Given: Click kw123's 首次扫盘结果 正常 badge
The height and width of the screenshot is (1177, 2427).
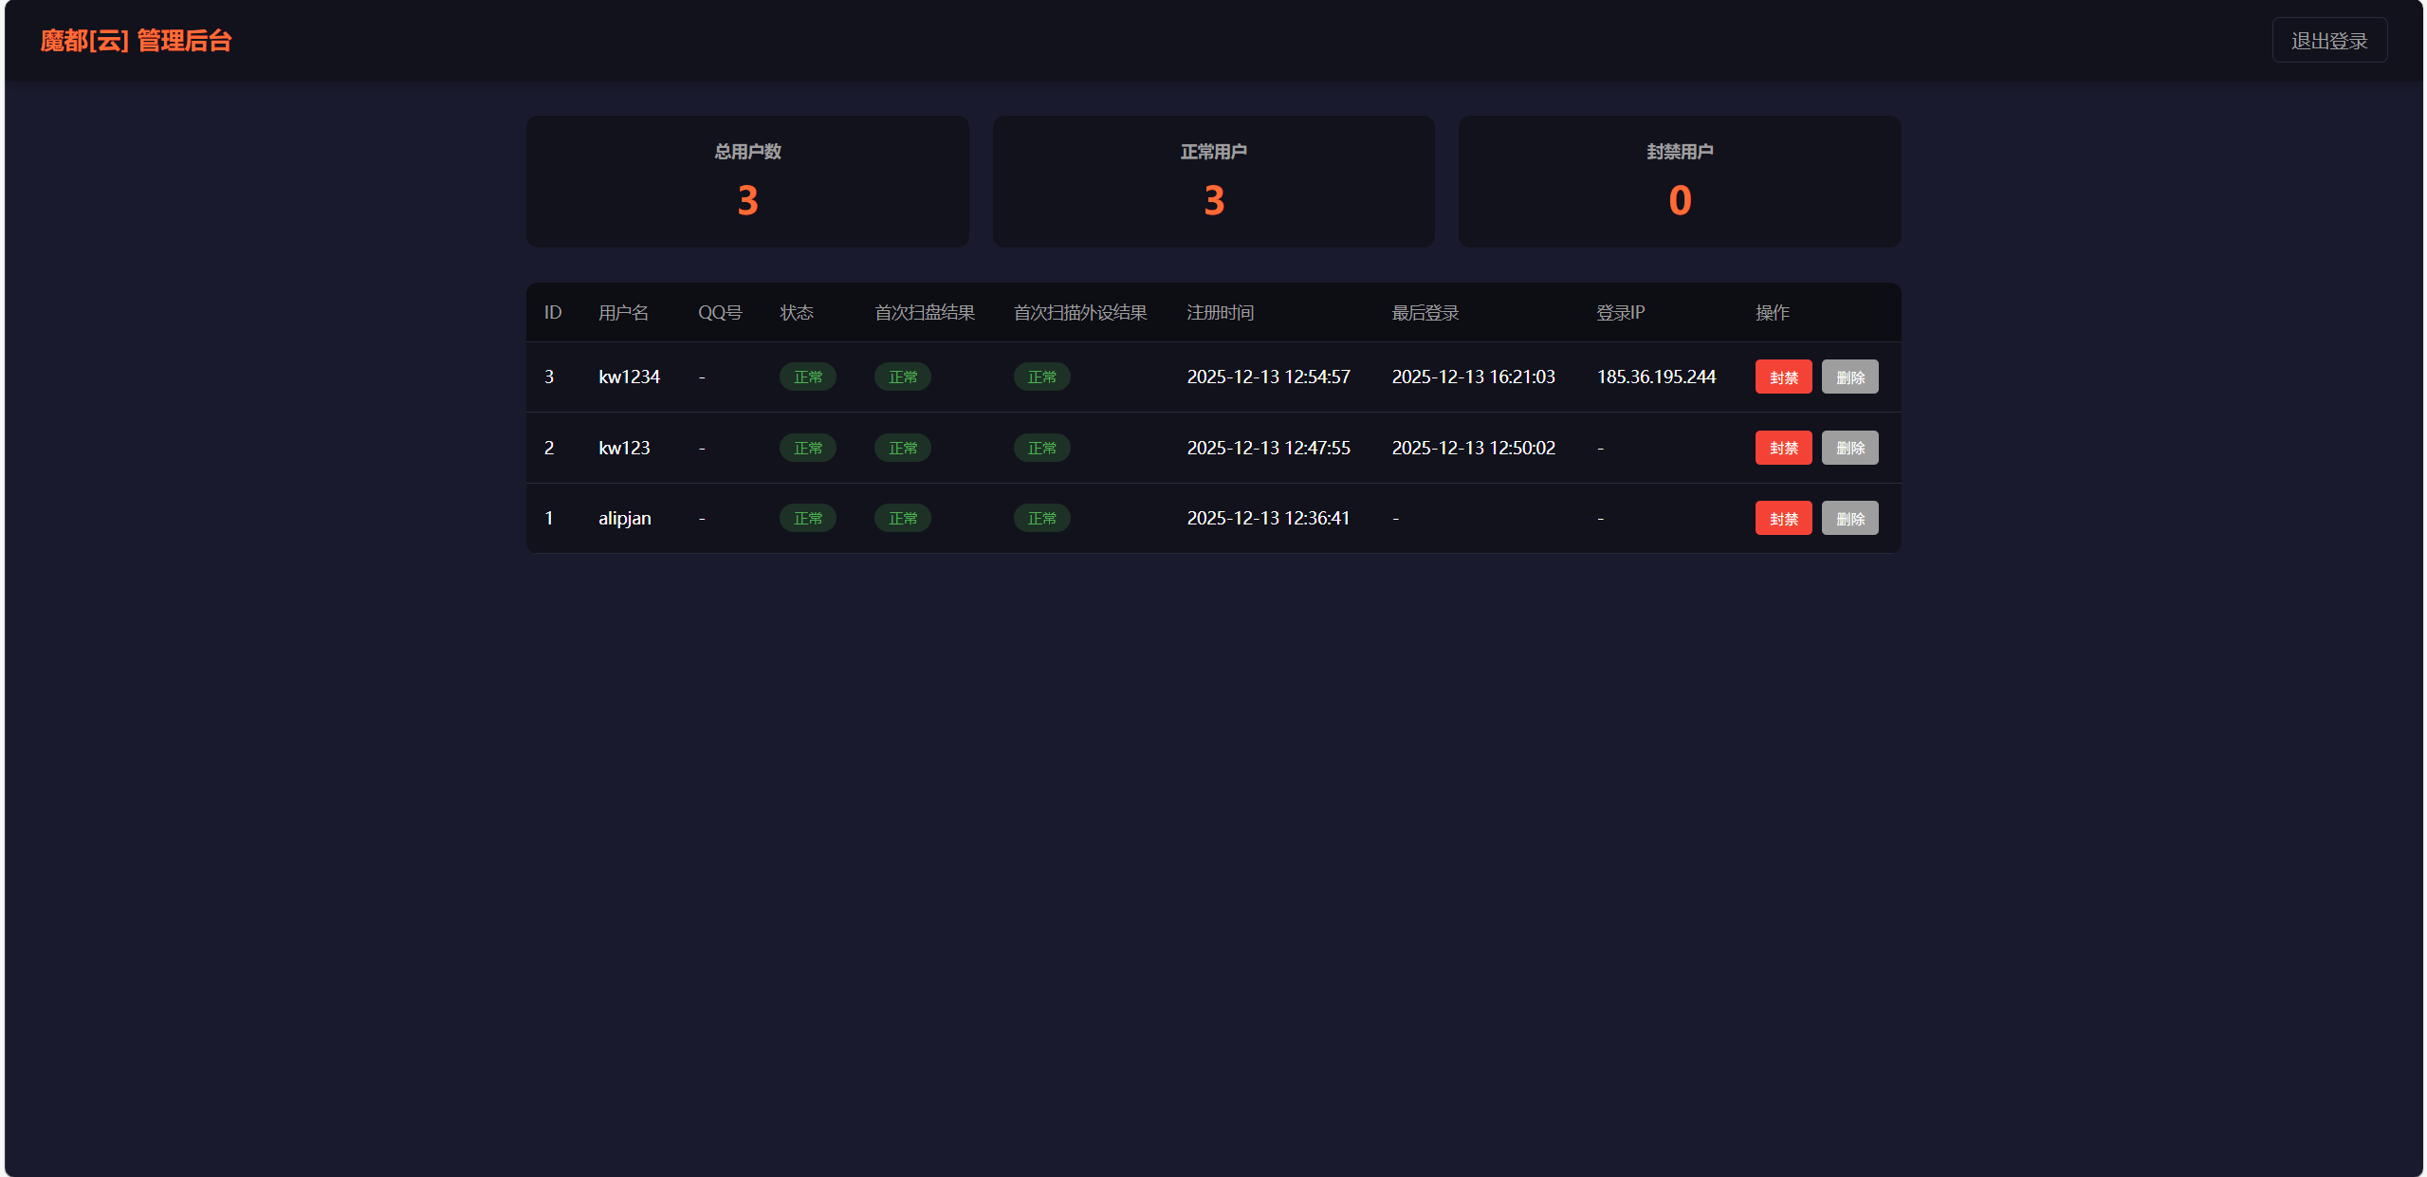Looking at the screenshot, I should [902, 448].
